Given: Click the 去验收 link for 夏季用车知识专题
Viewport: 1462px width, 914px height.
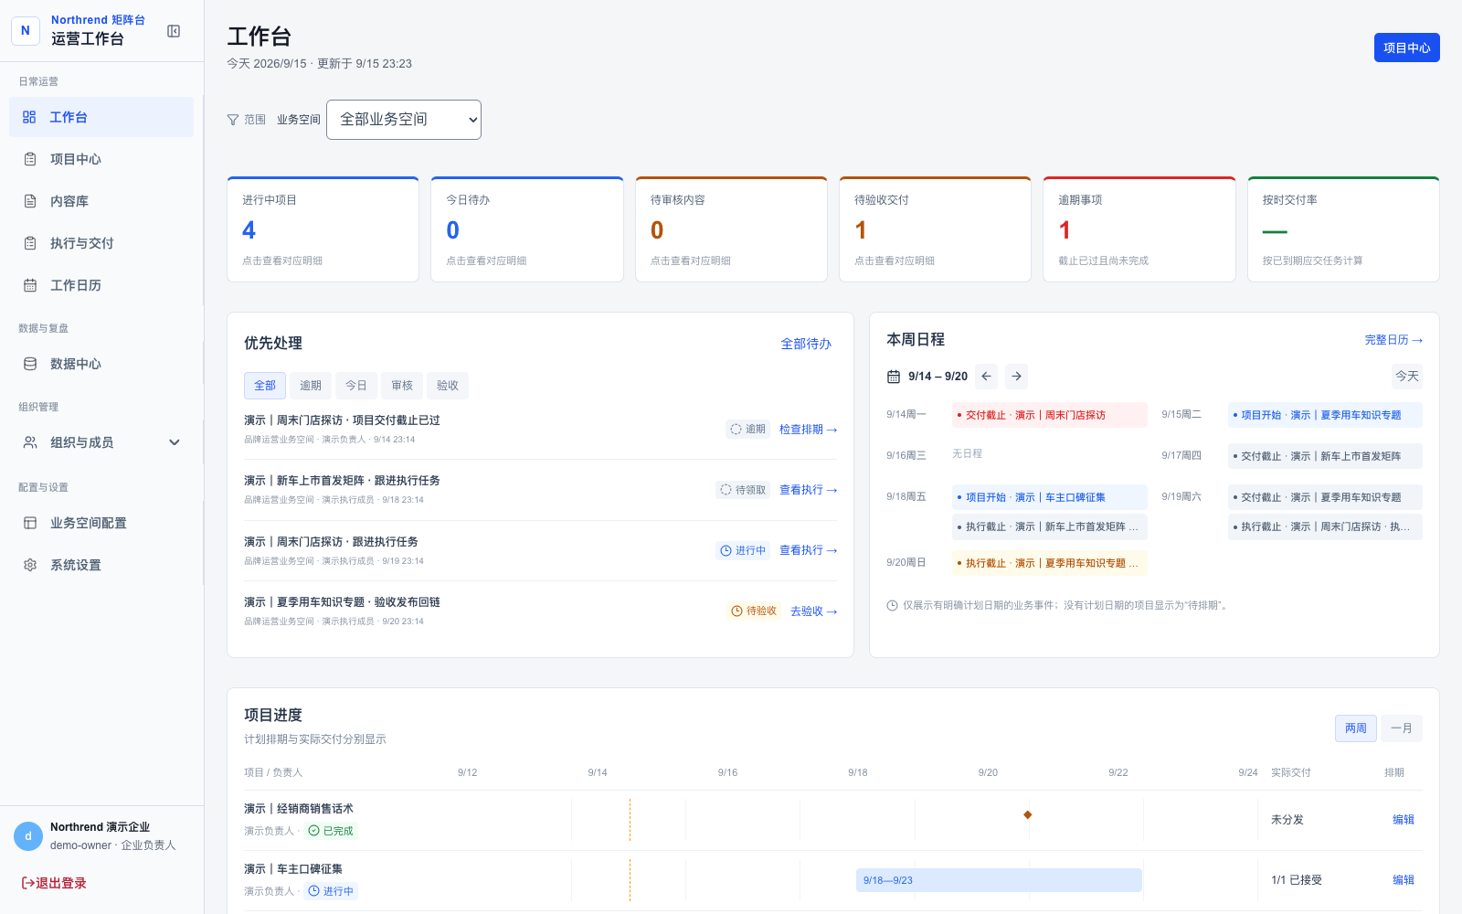Looking at the screenshot, I should (813, 611).
